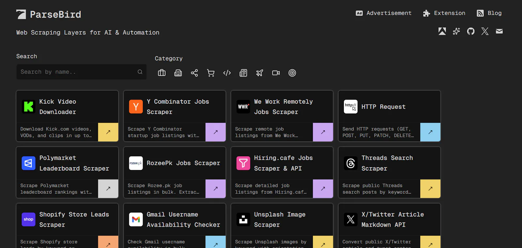Image resolution: width=522 pixels, height=248 pixels.
Task: Filter by building category icon
Action: point(178,73)
